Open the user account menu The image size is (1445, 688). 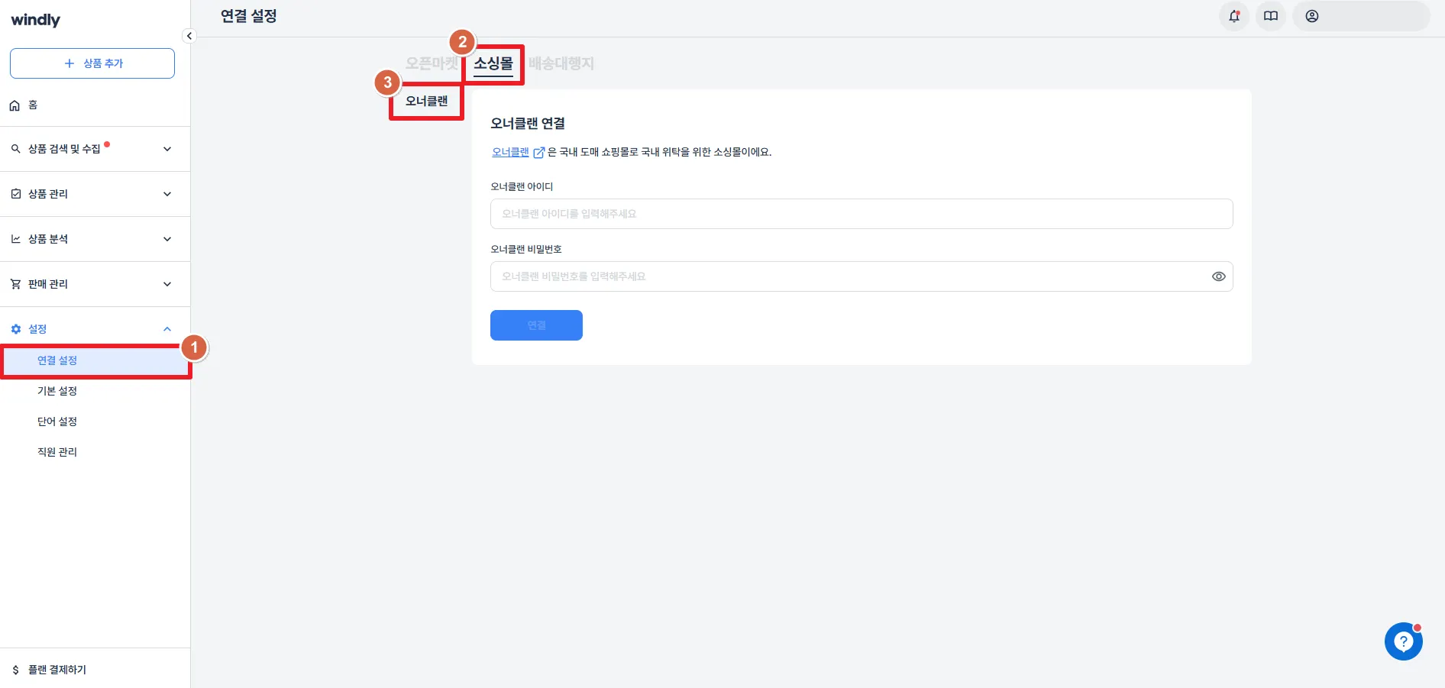[1361, 16]
